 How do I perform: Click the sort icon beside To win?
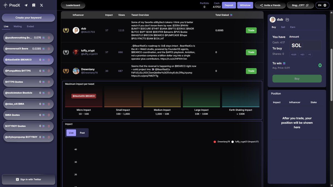coord(284,63)
